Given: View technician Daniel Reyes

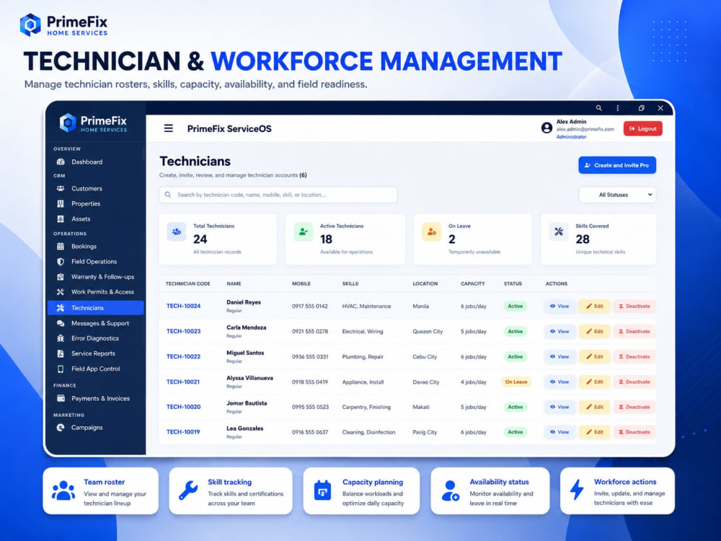Looking at the screenshot, I should (x=559, y=306).
